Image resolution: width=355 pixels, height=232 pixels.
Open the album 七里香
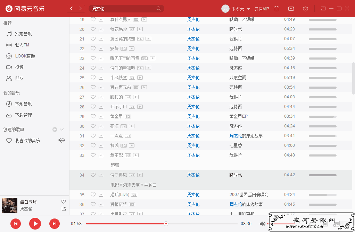(236, 145)
